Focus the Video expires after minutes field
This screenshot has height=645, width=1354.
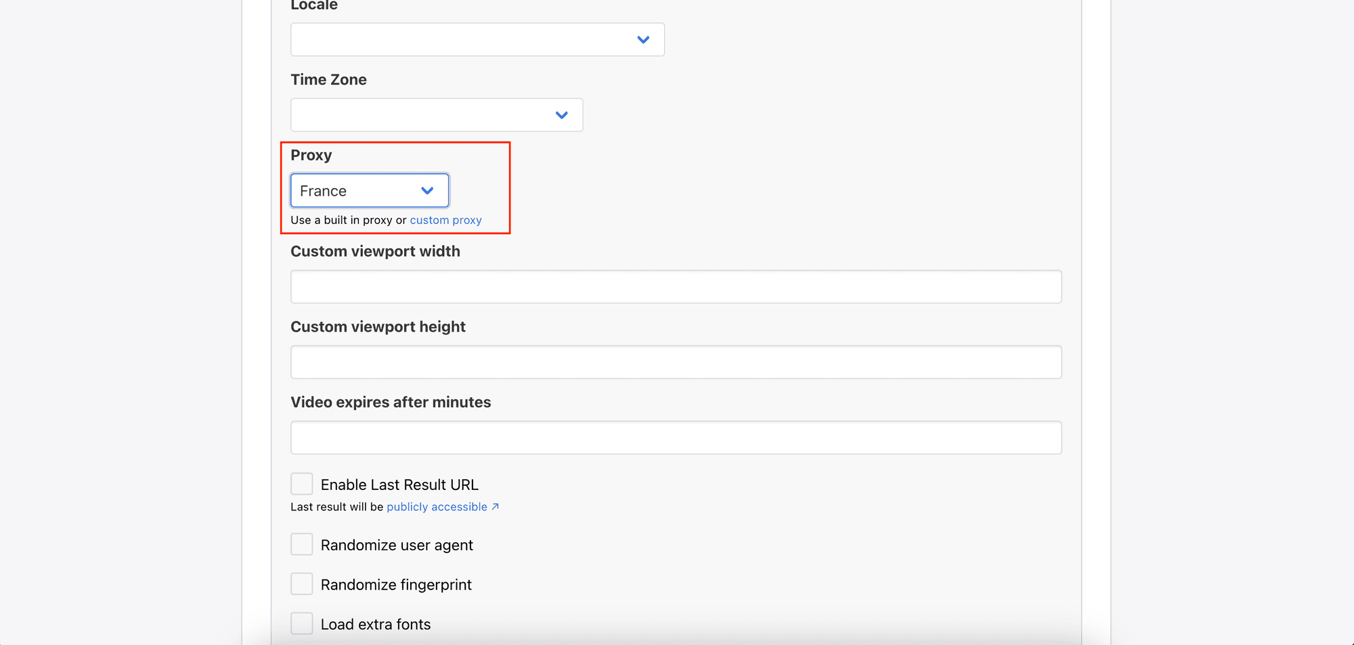[675, 437]
